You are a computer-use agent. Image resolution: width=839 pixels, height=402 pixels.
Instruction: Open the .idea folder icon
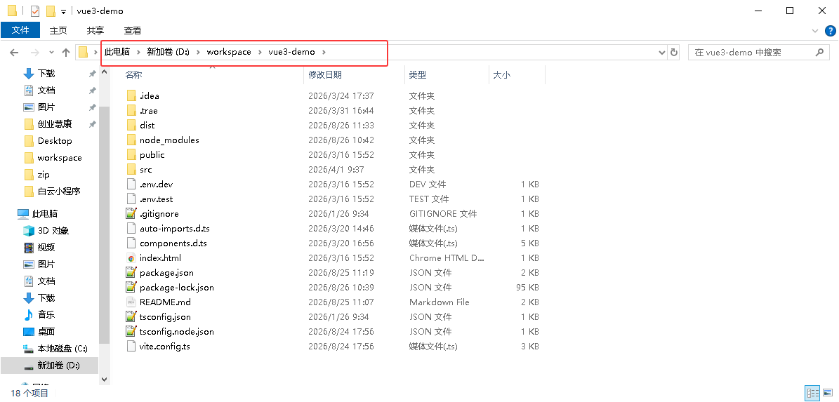[131, 95]
